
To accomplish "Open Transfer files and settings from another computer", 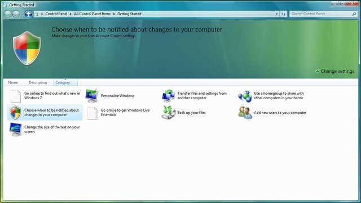I will pyautogui.click(x=202, y=95).
